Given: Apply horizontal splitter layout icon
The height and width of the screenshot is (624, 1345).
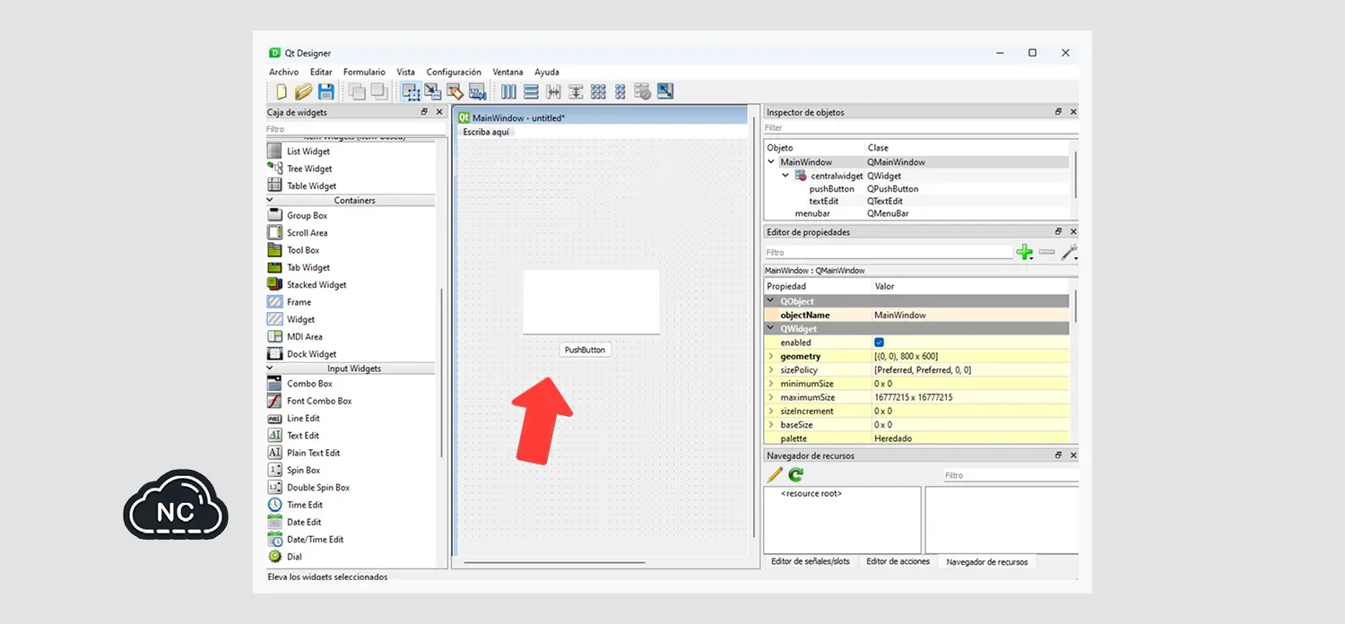Looking at the screenshot, I should [x=553, y=91].
